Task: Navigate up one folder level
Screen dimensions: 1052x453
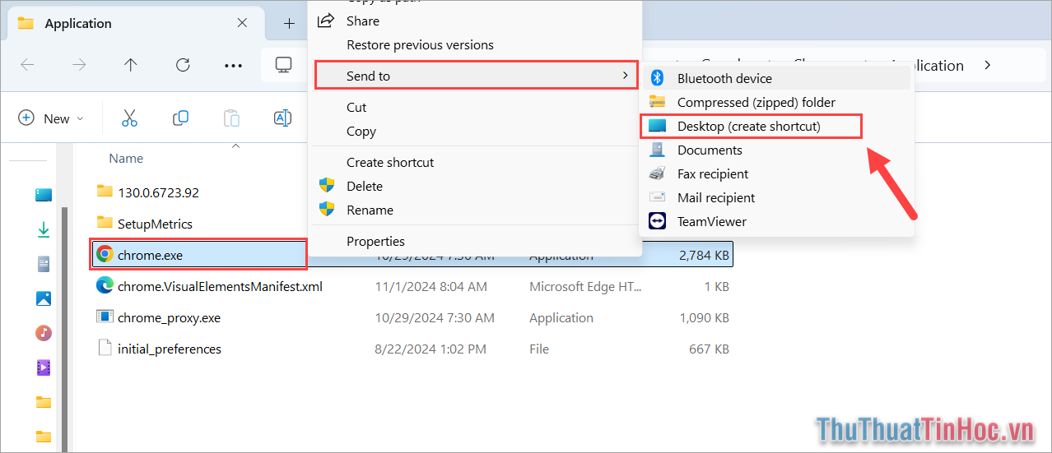Action: (x=130, y=65)
